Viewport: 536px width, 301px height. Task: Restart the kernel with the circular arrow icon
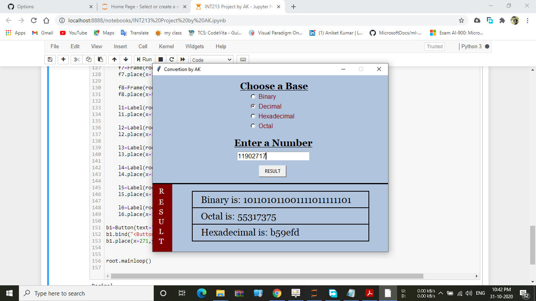click(171, 60)
